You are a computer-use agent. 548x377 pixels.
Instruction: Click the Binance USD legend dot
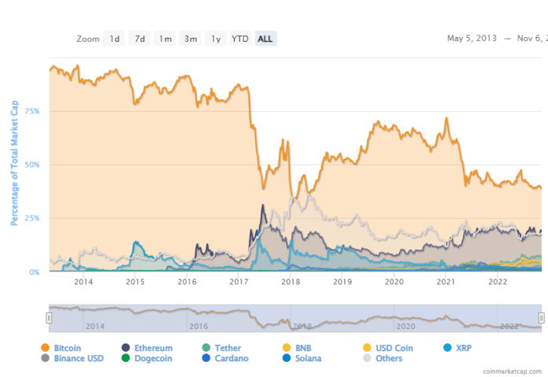point(45,358)
